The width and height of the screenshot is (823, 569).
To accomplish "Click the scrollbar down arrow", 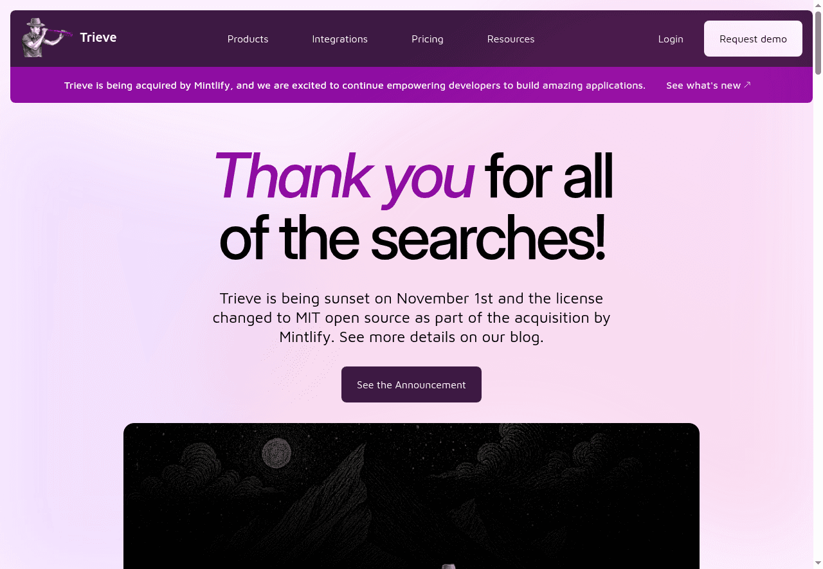I will click(818, 564).
